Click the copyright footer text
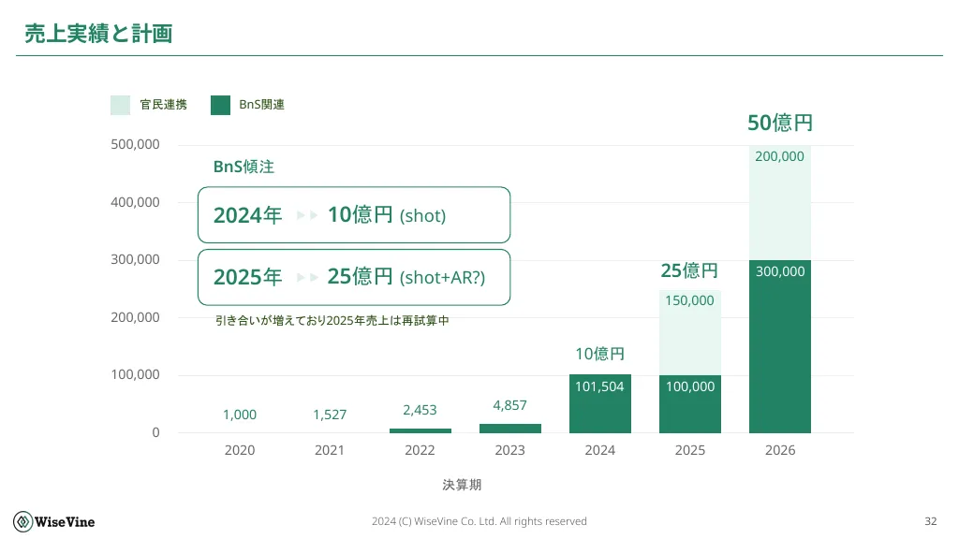This screenshot has height=539, width=959. point(479,521)
